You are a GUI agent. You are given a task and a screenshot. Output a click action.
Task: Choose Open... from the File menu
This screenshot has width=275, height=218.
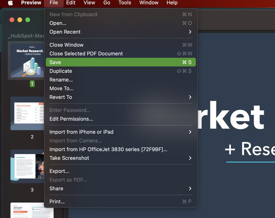pyautogui.click(x=120, y=23)
